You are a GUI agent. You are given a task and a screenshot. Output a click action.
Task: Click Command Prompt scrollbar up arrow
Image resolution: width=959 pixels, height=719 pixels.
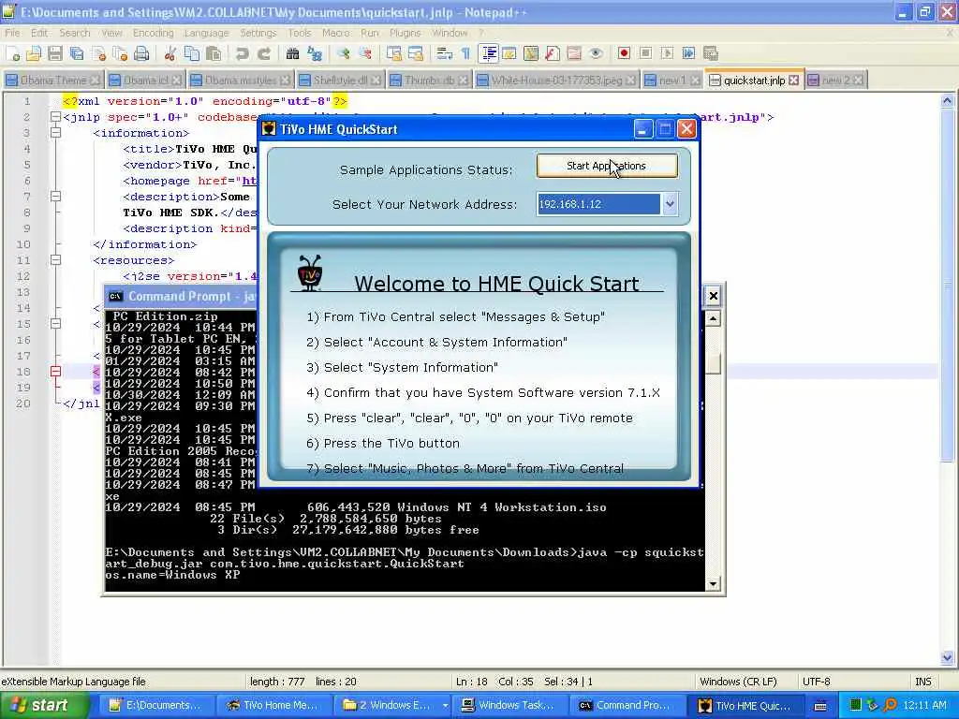click(713, 318)
